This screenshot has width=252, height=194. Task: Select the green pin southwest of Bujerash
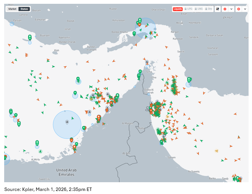(30, 38)
